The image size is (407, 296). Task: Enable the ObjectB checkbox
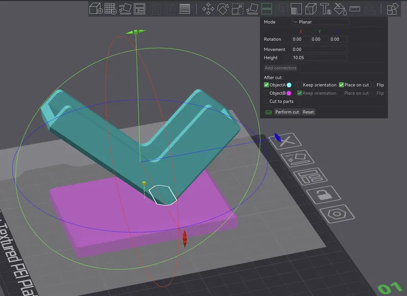pyautogui.click(x=267, y=93)
